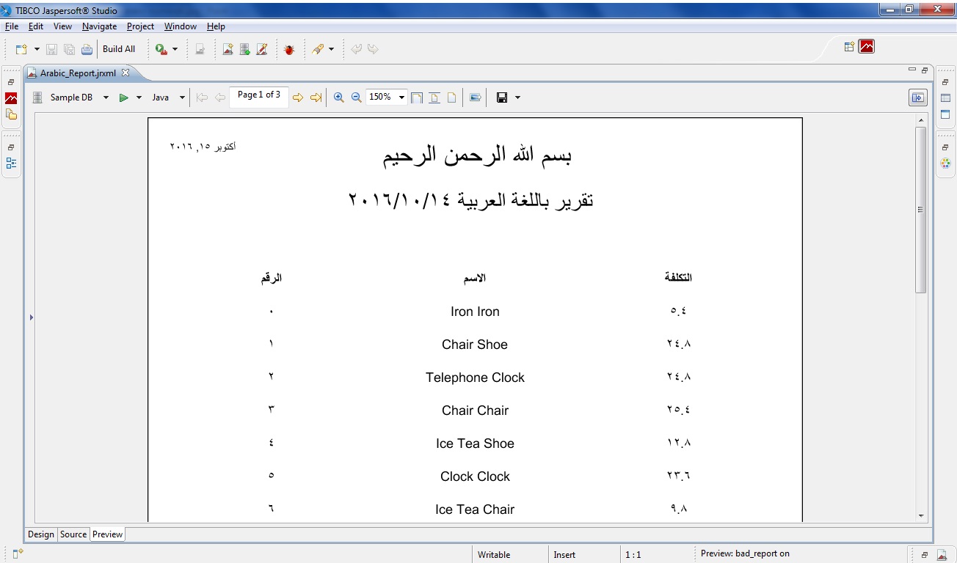Click the Build All button
Screen dimensions: 957x563
(x=120, y=48)
